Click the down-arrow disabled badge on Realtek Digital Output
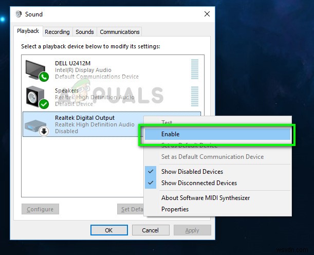 click(x=44, y=131)
